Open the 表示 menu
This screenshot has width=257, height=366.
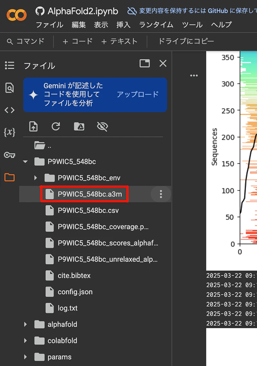[x=101, y=25]
